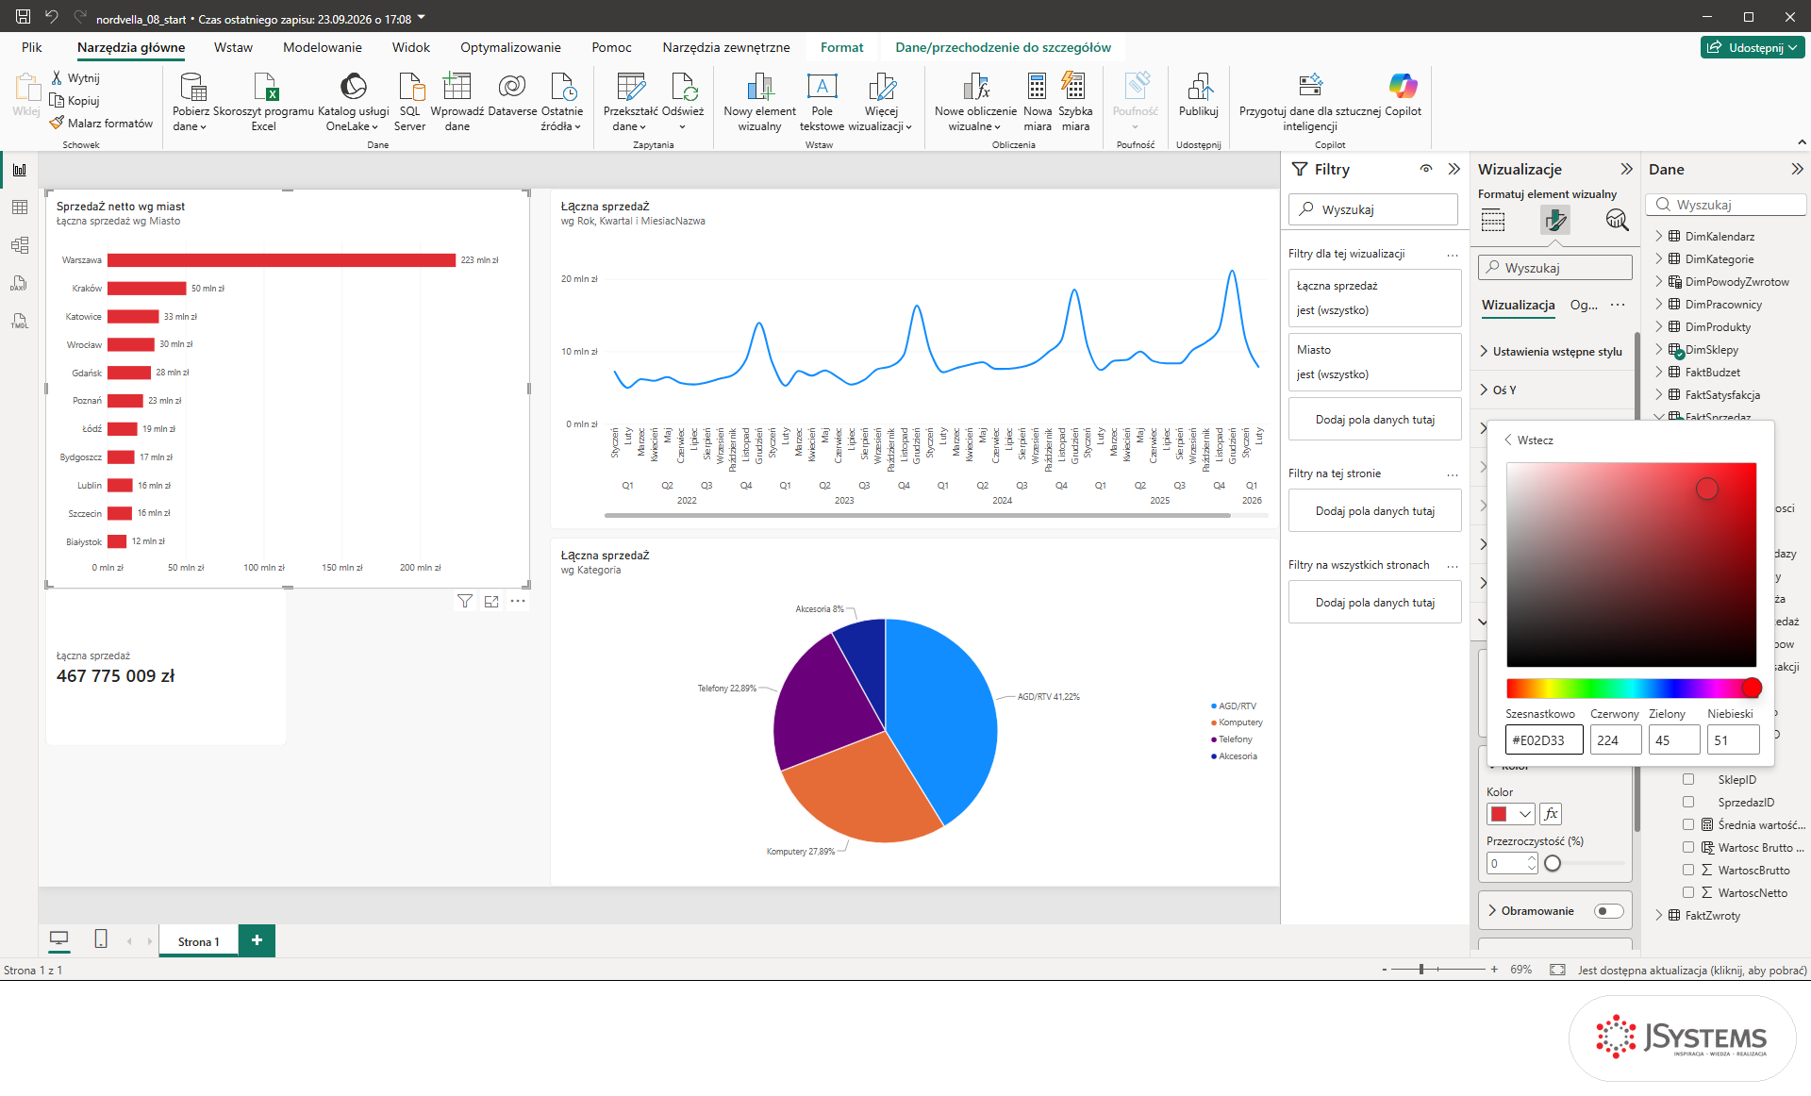Toggle filter pane visibility eye icon
This screenshot has width=1811, height=1096.
point(1426,169)
